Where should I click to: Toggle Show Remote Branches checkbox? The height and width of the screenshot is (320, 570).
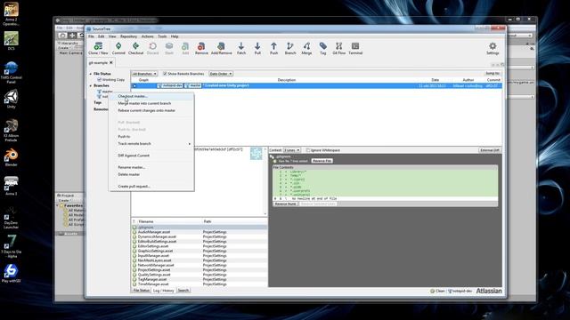point(165,74)
